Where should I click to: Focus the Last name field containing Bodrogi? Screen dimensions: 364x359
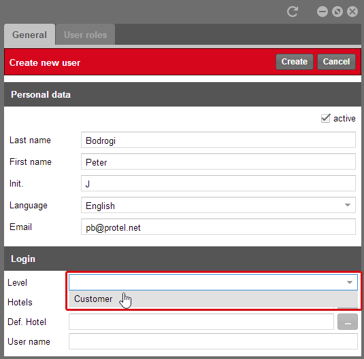[218, 140]
